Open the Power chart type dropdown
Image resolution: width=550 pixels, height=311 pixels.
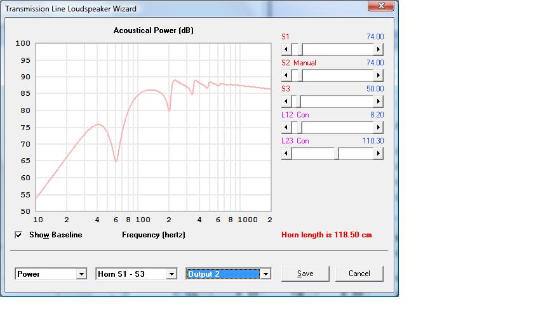pos(81,274)
